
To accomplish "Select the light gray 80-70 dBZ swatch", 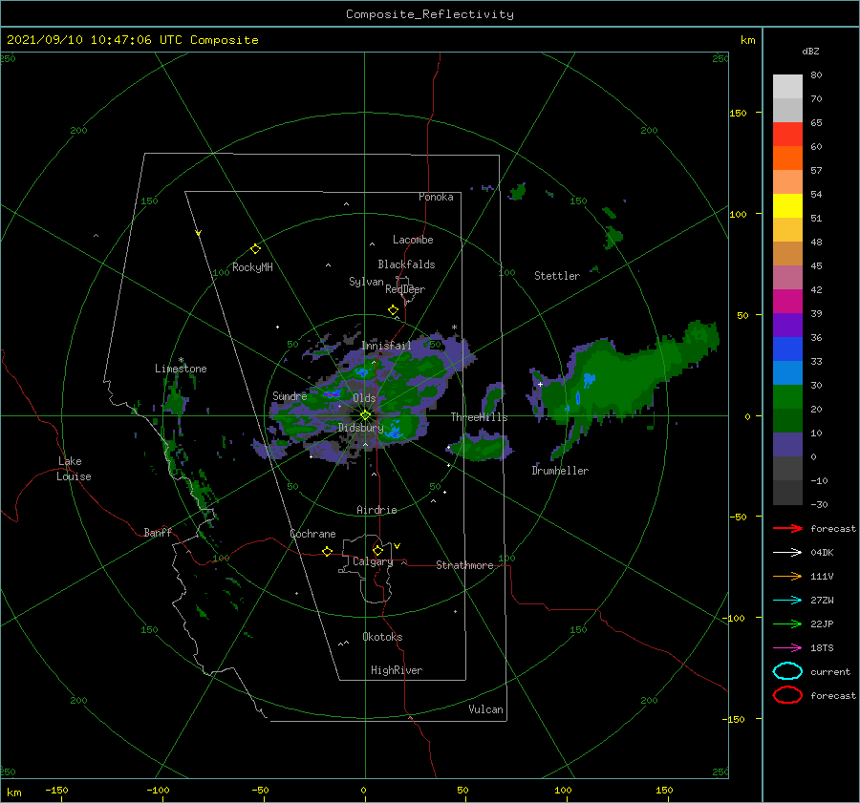I will pos(787,87).
